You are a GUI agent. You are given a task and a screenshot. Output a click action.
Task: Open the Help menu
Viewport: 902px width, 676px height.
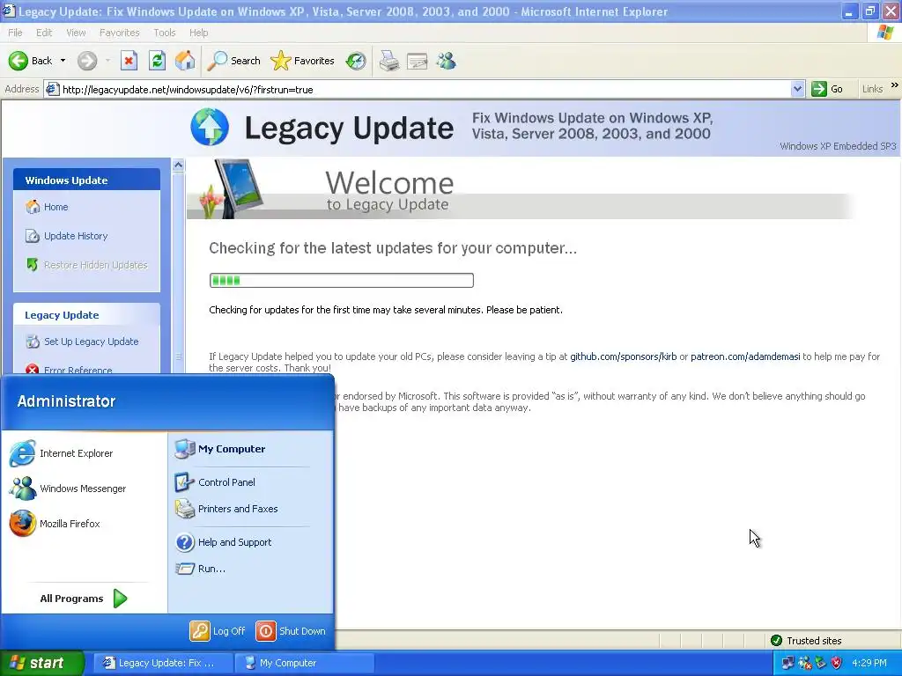click(198, 33)
